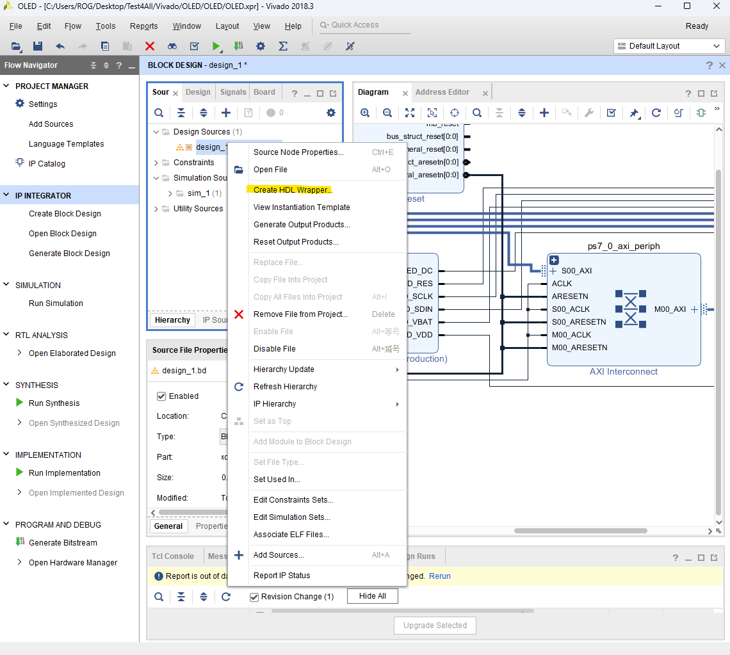Click the Open Project toolbar icon
Image resolution: width=730 pixels, height=655 pixels.
(x=16, y=46)
